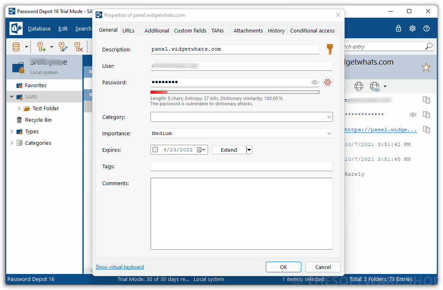Open help using the question mark icon
Viewport: 443px width, 290px height.
[x=427, y=28]
